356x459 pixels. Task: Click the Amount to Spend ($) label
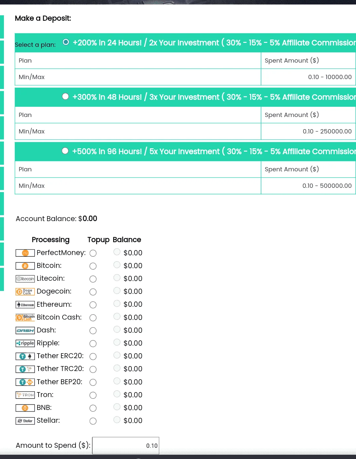click(53, 445)
